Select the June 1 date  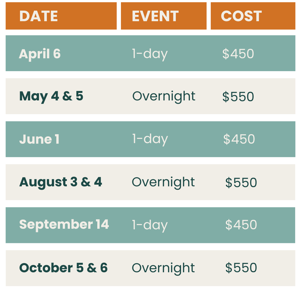(39, 139)
